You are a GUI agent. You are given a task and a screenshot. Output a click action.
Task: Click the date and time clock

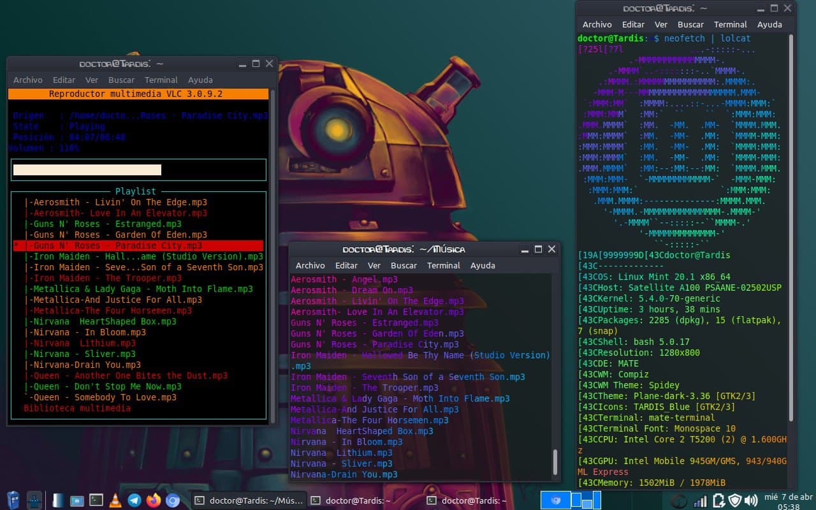point(789,501)
